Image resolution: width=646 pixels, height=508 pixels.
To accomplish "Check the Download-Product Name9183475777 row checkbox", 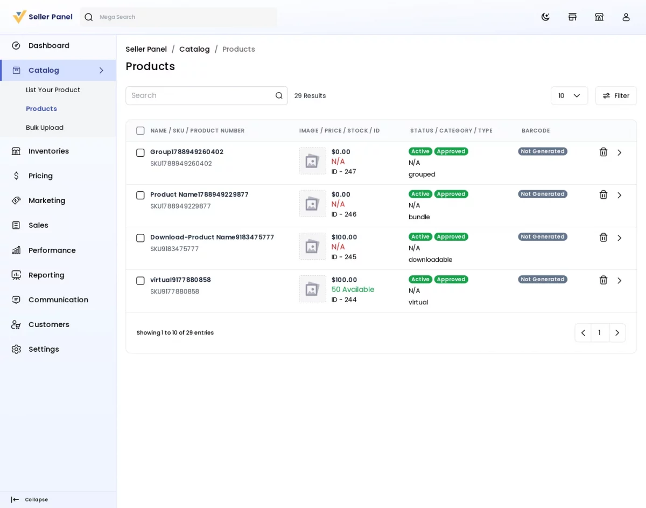I will click(x=141, y=238).
